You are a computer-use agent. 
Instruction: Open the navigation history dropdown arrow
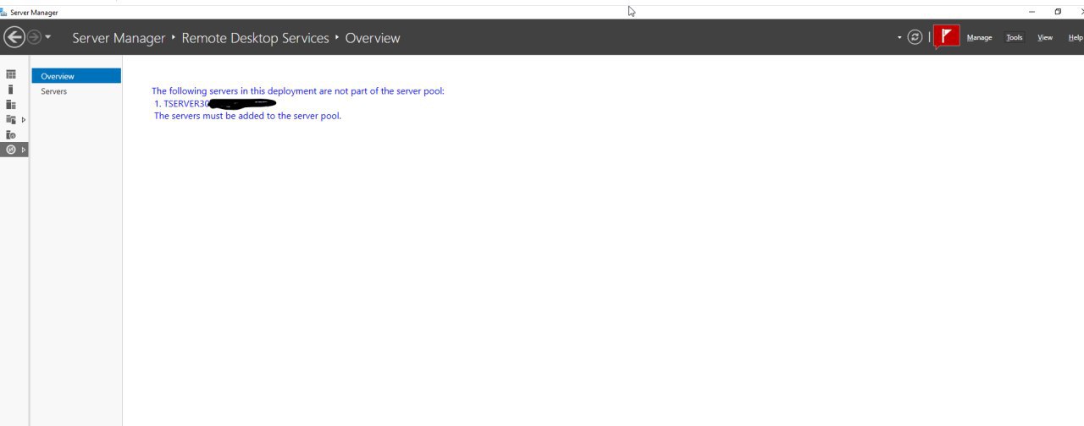click(48, 37)
